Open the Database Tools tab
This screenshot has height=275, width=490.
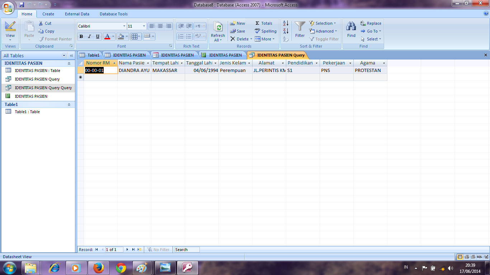click(114, 14)
